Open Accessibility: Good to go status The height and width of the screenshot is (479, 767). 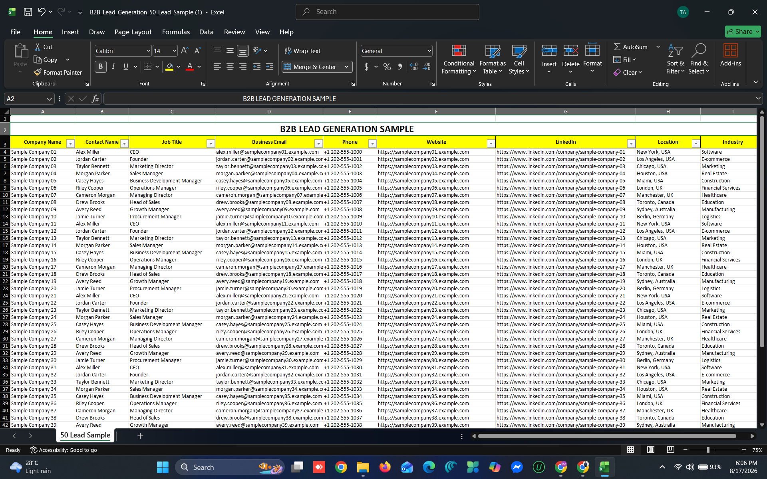(x=64, y=450)
